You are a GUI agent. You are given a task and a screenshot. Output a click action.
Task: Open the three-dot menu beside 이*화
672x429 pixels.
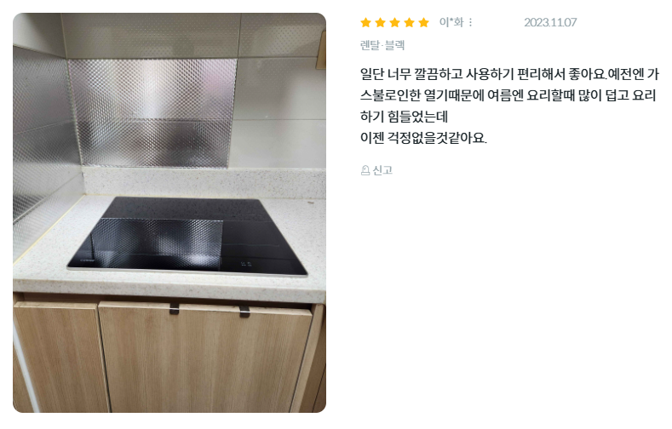[471, 22]
